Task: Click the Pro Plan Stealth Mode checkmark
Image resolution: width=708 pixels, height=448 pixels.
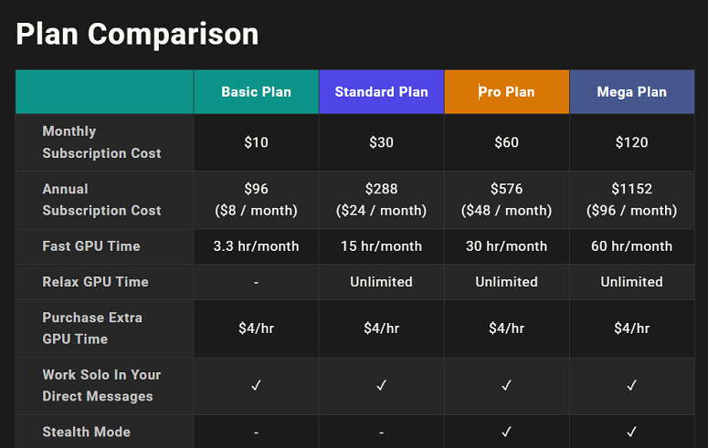Action: point(506,432)
